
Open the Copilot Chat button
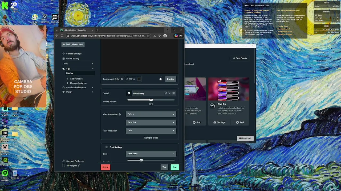tap(178, 36)
